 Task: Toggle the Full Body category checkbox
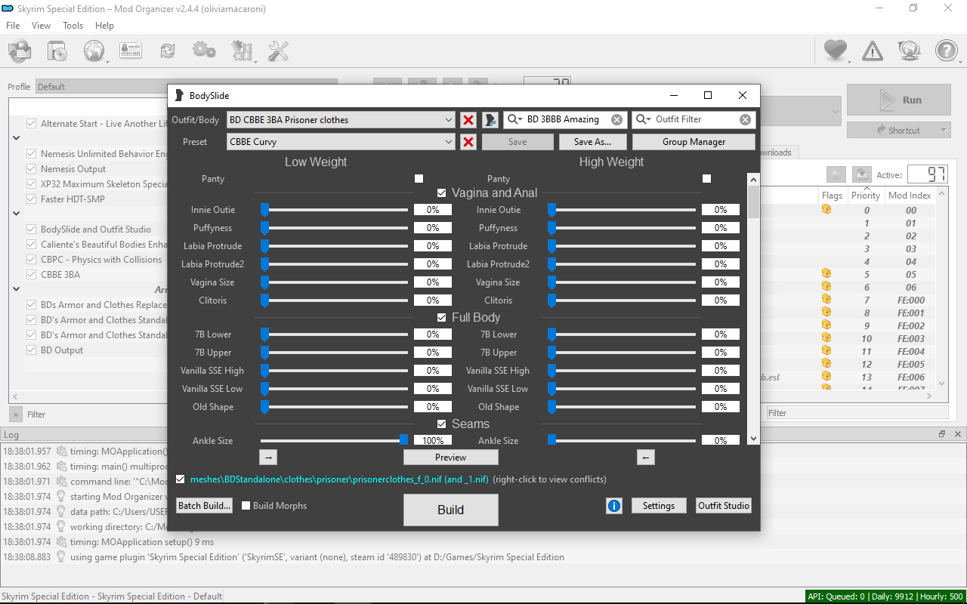[x=442, y=318]
